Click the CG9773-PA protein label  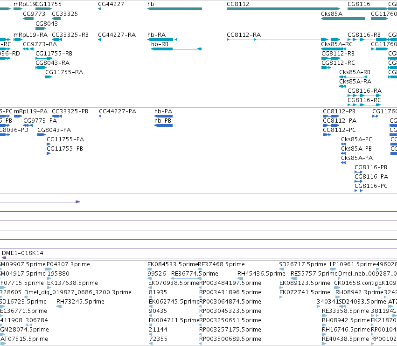[40, 120]
